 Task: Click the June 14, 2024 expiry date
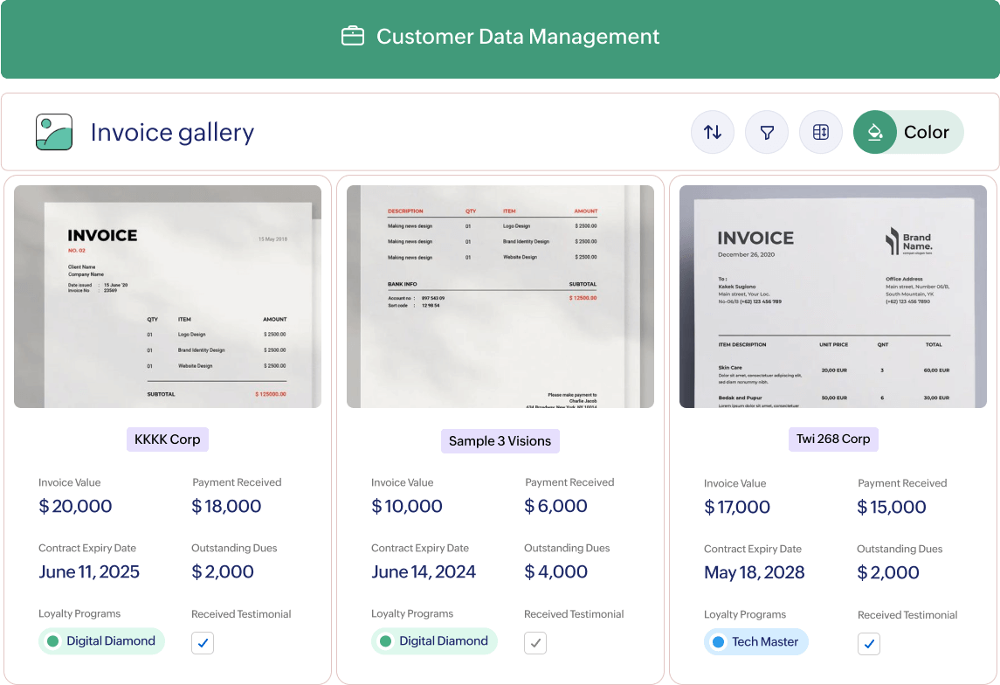coord(424,571)
